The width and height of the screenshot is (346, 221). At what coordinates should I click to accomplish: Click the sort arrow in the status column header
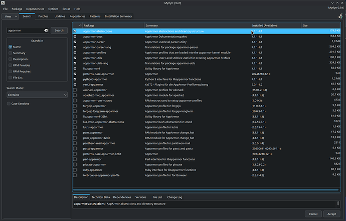[80, 25]
